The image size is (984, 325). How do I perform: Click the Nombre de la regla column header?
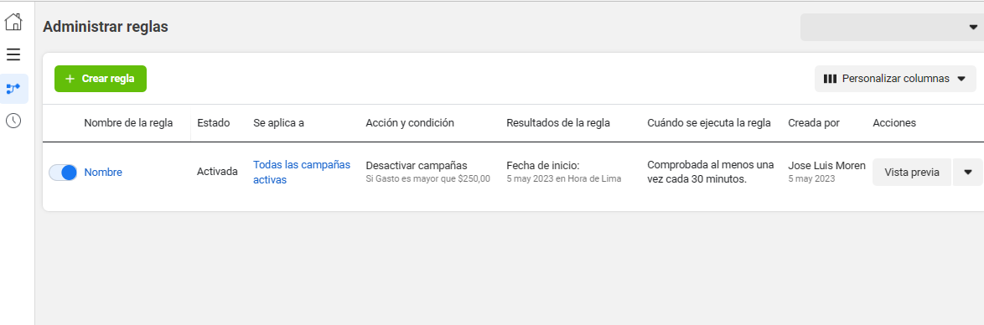[x=128, y=123]
